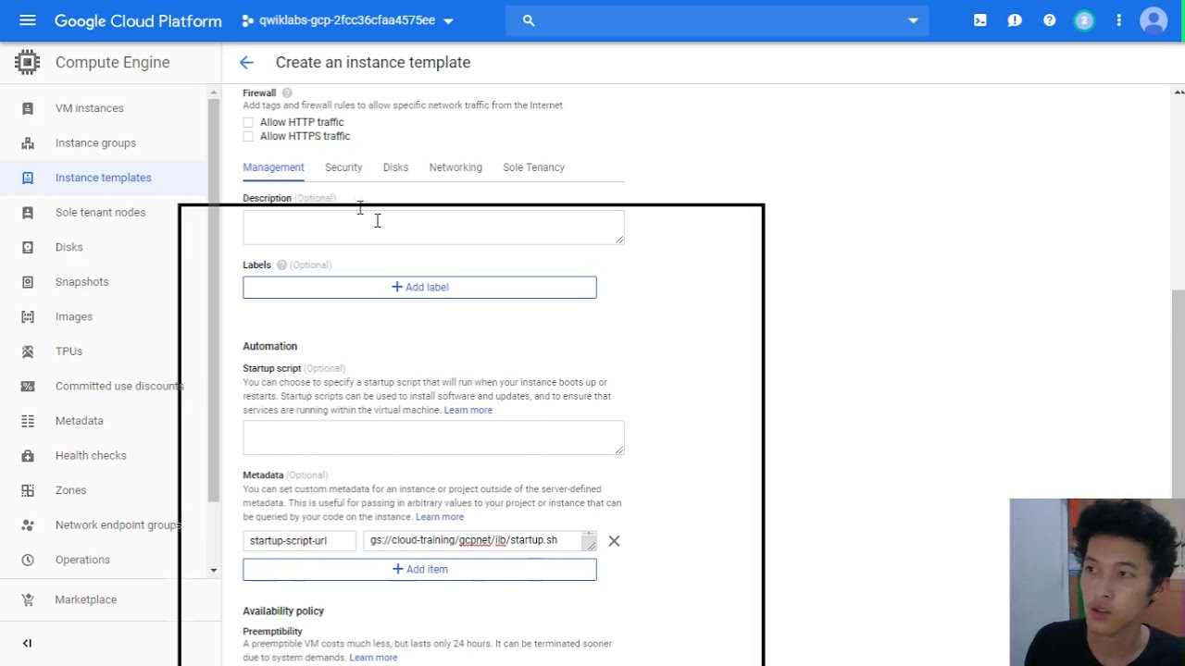Click the Compute Engine chip icon
The width and height of the screenshot is (1185, 666).
click(x=27, y=62)
